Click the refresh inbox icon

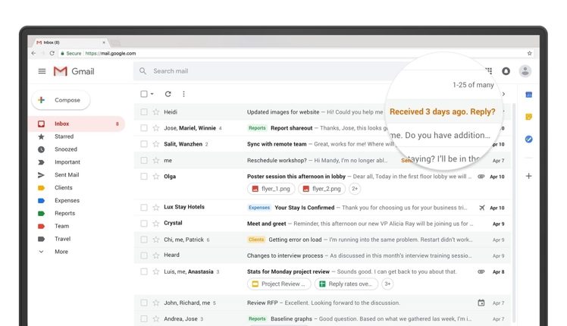168,94
